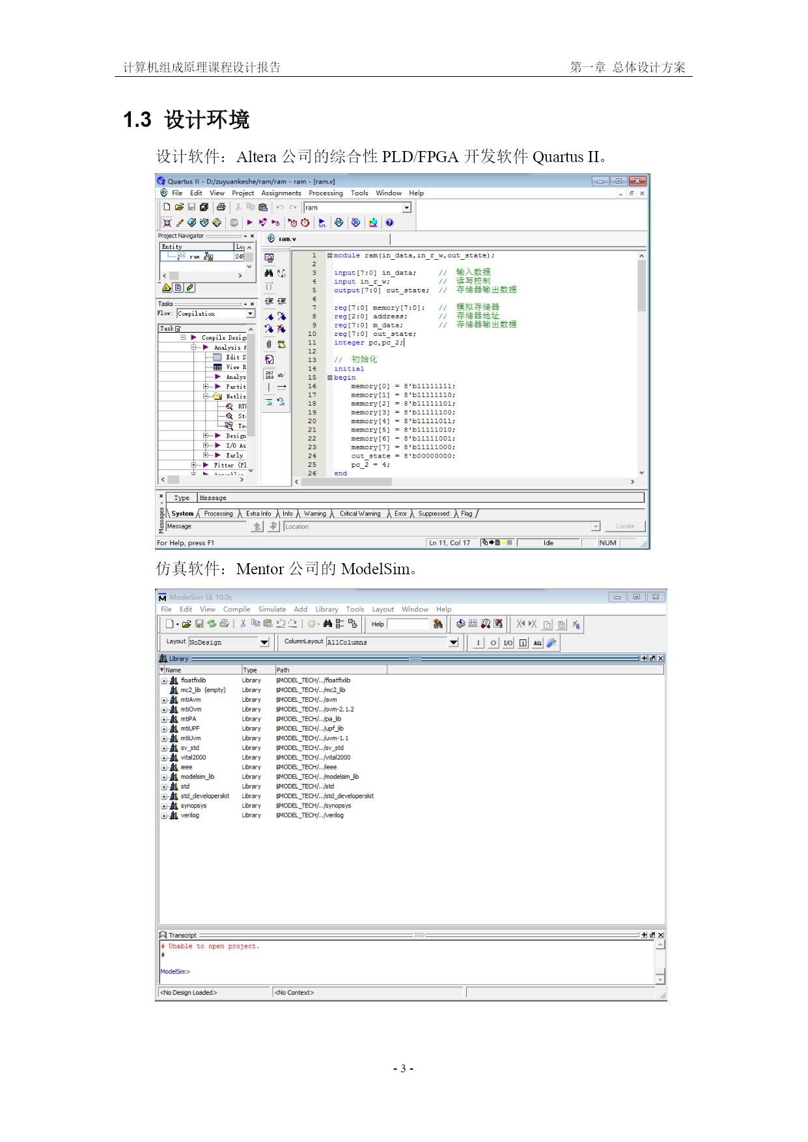Collapse the begin block fold marker at line 15
Viewport: 808px width, 1142px height.
[329, 378]
